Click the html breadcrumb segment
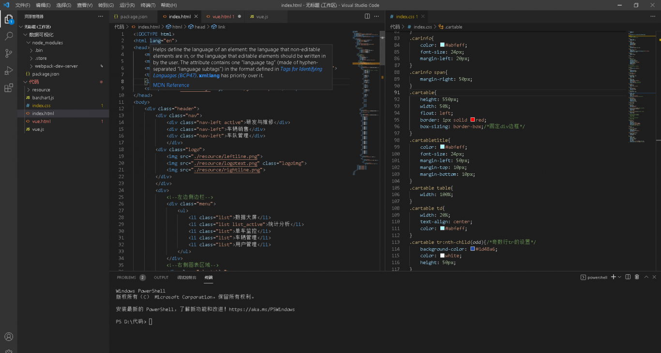The height and width of the screenshot is (353, 661). click(174, 27)
